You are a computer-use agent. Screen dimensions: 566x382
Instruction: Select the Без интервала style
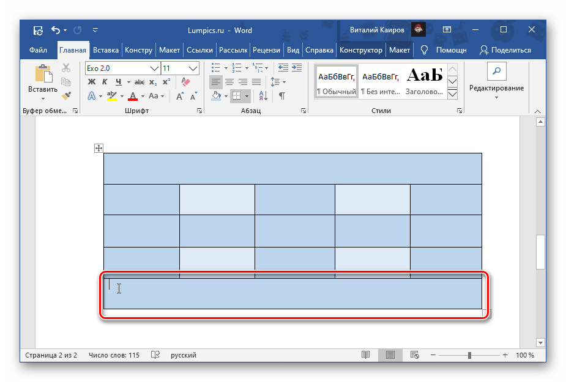coord(381,81)
